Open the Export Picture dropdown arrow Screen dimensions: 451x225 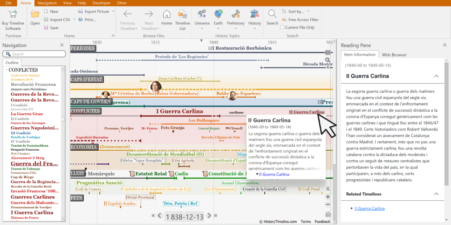pos(113,12)
